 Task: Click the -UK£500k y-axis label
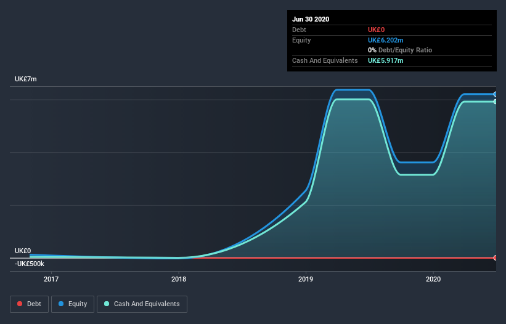[30, 264]
